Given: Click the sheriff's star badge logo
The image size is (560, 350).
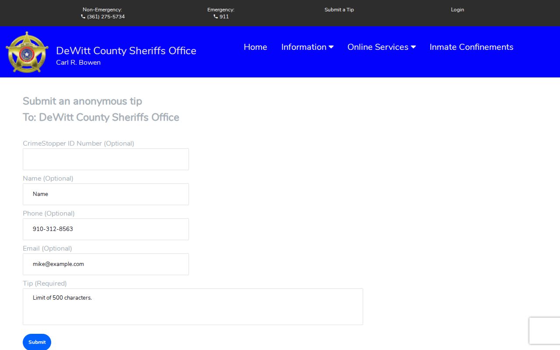Looking at the screenshot, I should [27, 52].
